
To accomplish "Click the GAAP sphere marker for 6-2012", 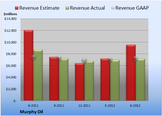I will (135, 59).
